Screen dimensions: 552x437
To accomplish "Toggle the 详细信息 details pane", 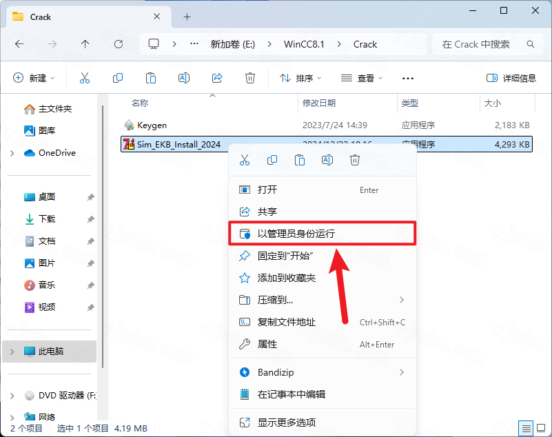I will click(x=511, y=79).
